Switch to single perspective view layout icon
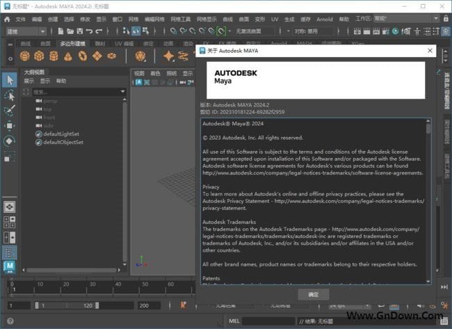This screenshot has width=452, height=329. (x=10, y=207)
